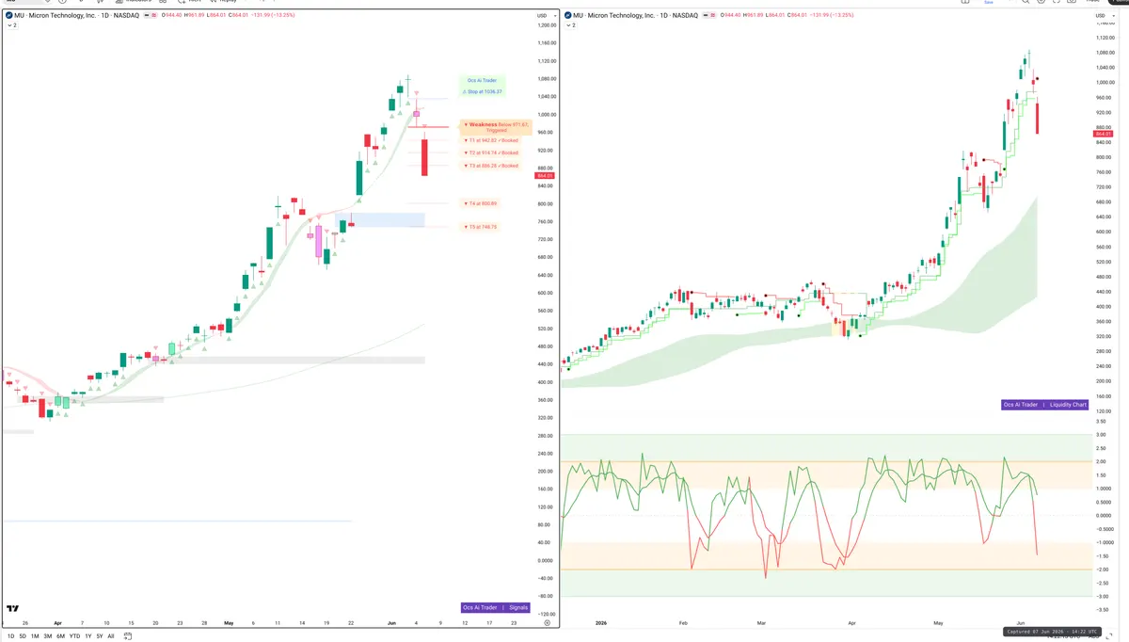Click the 'T1 at 942.82 Booked' label
The height and width of the screenshot is (642, 1129).
491,140
